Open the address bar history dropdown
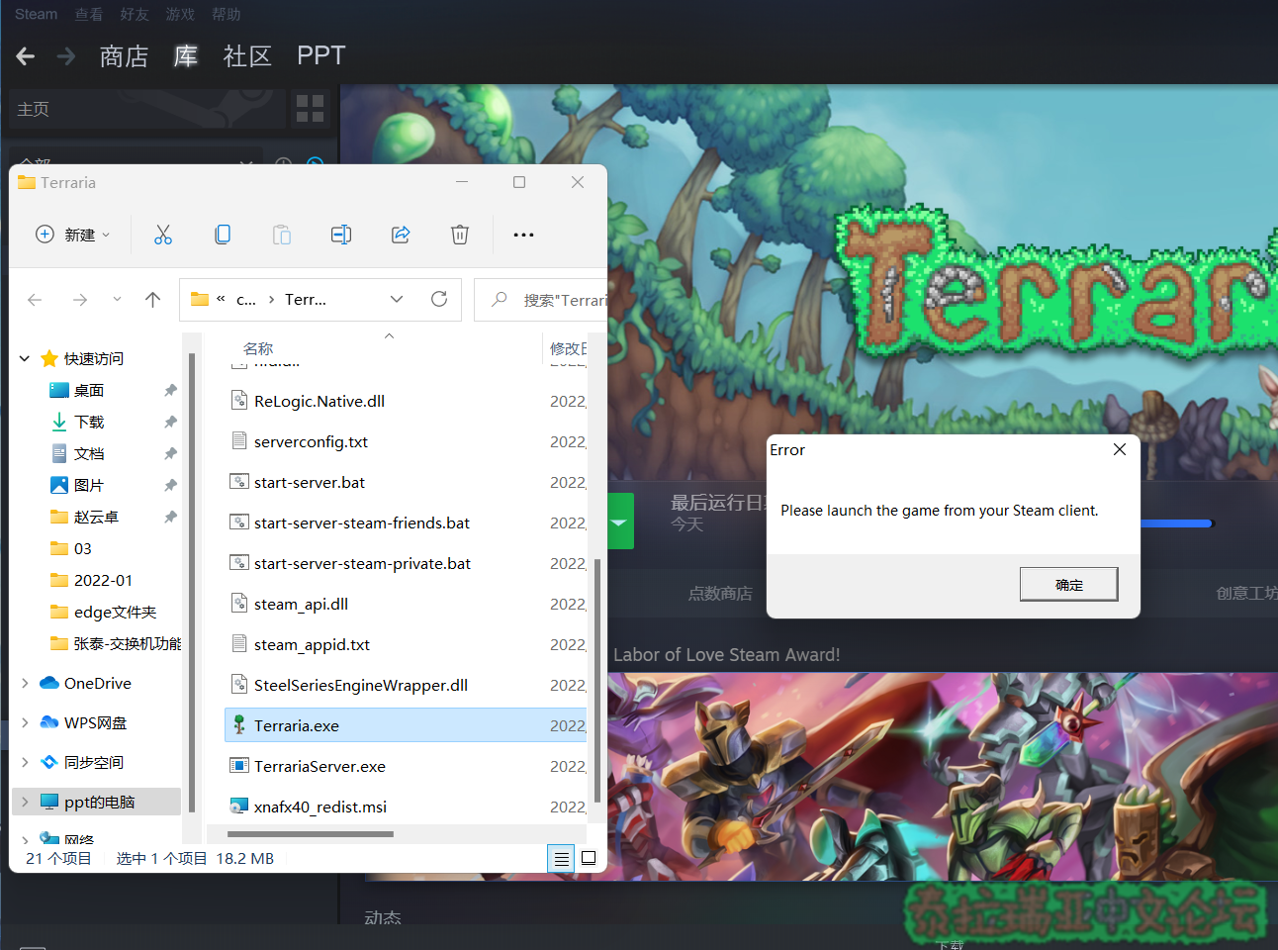 [397, 299]
